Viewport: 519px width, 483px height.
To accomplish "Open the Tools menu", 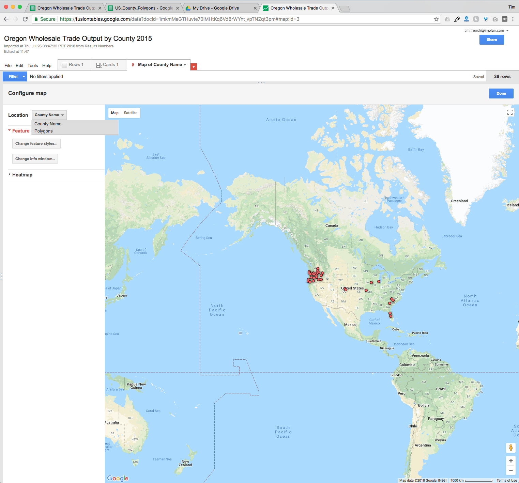I will click(x=33, y=66).
